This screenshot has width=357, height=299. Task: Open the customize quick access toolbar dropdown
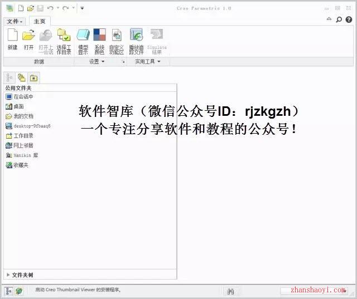coord(82,8)
